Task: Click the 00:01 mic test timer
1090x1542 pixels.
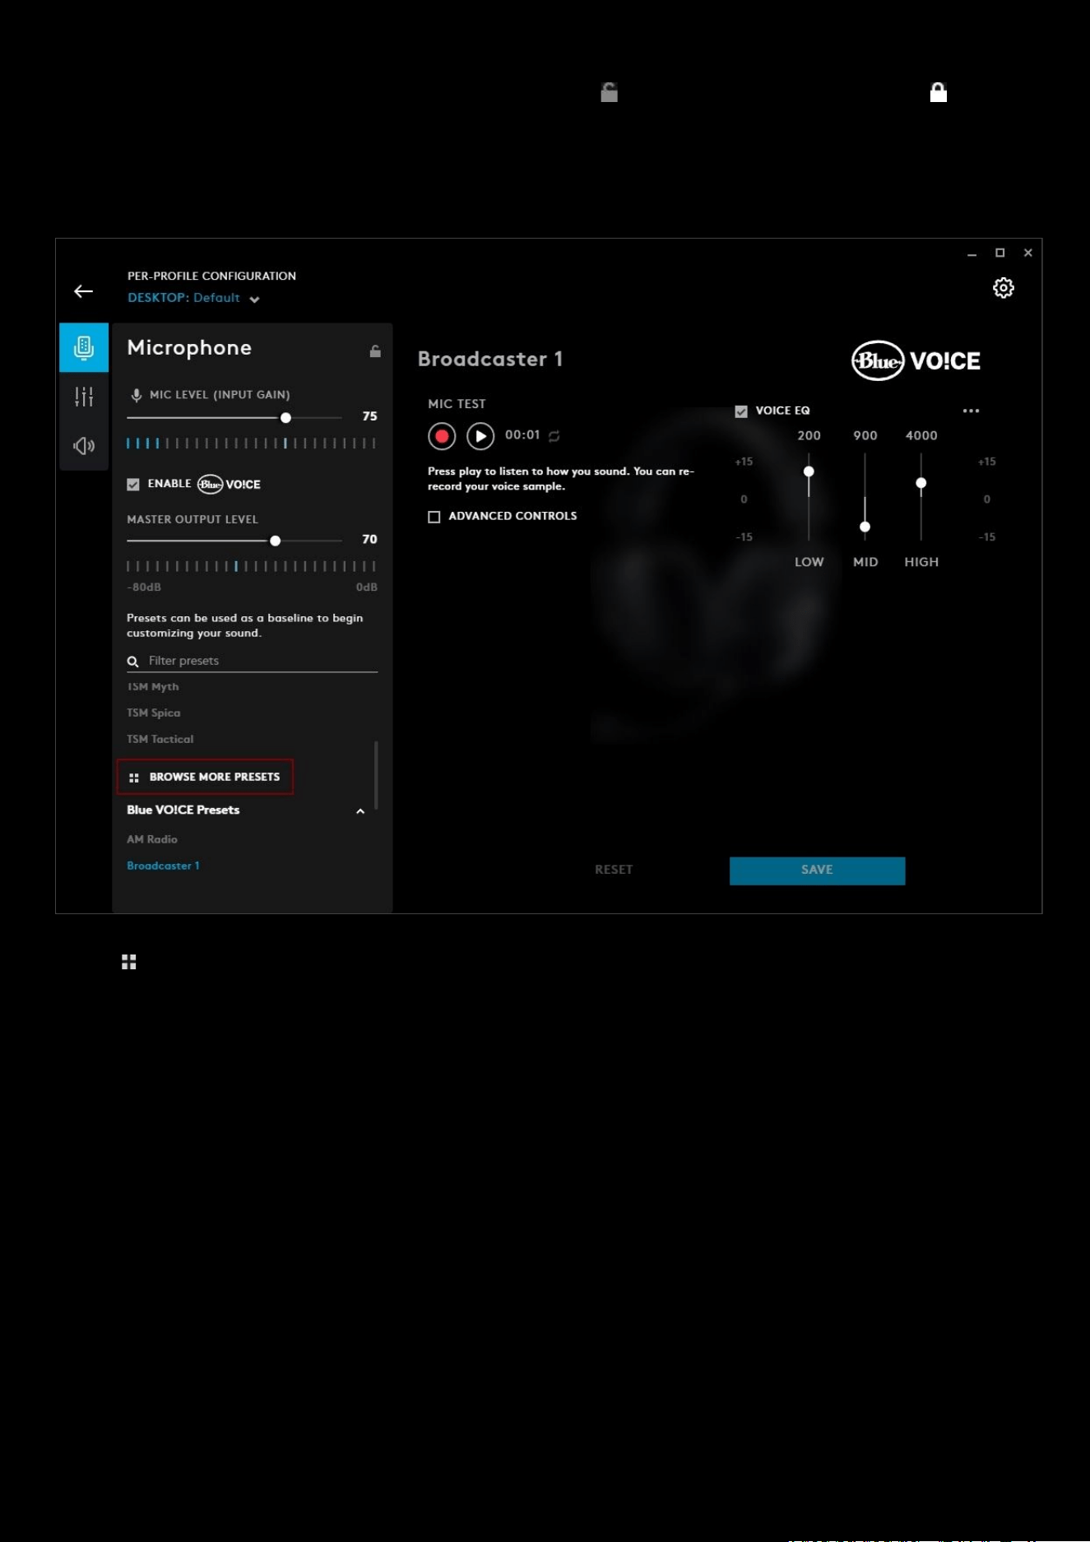Action: click(522, 435)
